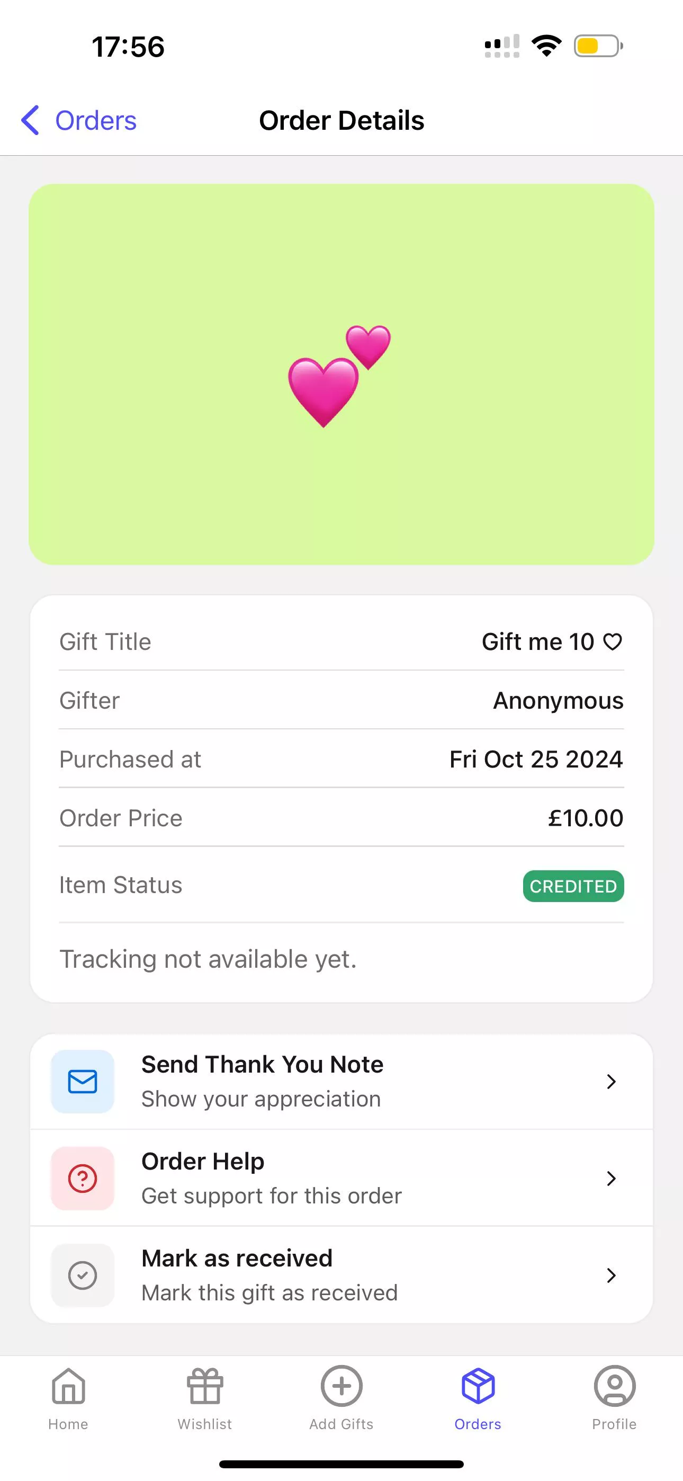683x1481 pixels.
Task: Tap the Orders box icon in tab bar
Action: (x=478, y=1386)
